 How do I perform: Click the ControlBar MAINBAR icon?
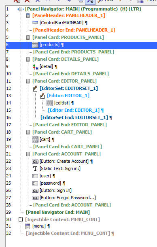[35, 23]
